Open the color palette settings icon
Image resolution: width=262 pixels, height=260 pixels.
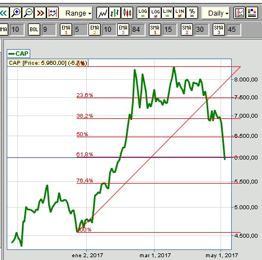(252, 13)
